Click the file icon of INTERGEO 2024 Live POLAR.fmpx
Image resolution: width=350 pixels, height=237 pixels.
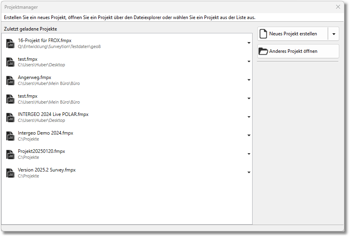click(10, 117)
